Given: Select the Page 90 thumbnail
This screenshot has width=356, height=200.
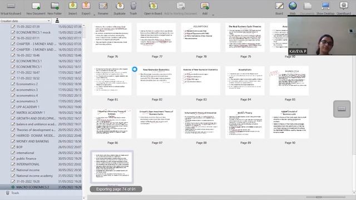Looking at the screenshot, I should pyautogui.click(x=289, y=124).
